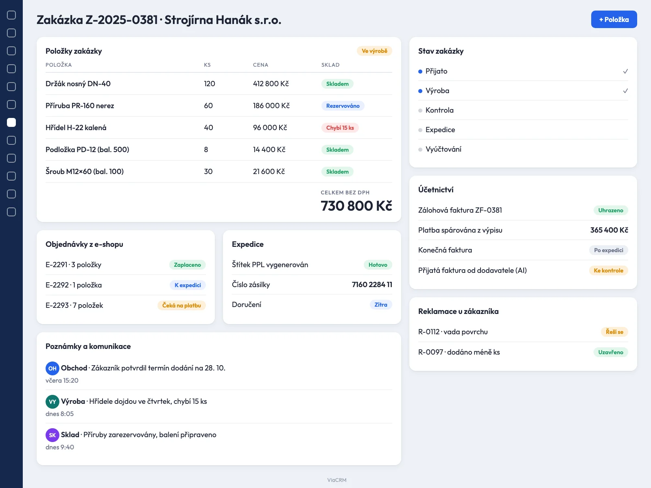Click the checkmark on the Přijato row

[x=625, y=71]
